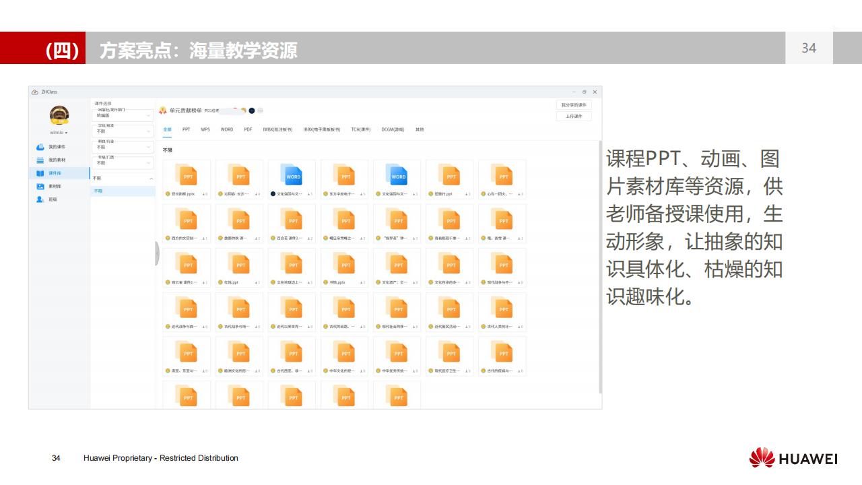Open the 登山有梯.pptx courseware thumbnail
Viewport: 862px width, 485px height.
187,175
